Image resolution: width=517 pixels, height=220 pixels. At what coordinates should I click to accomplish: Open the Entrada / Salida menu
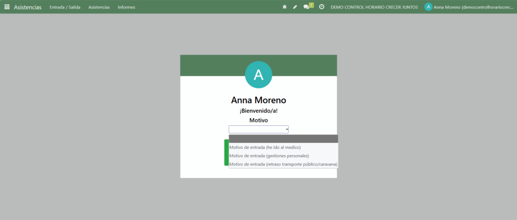coord(65,7)
